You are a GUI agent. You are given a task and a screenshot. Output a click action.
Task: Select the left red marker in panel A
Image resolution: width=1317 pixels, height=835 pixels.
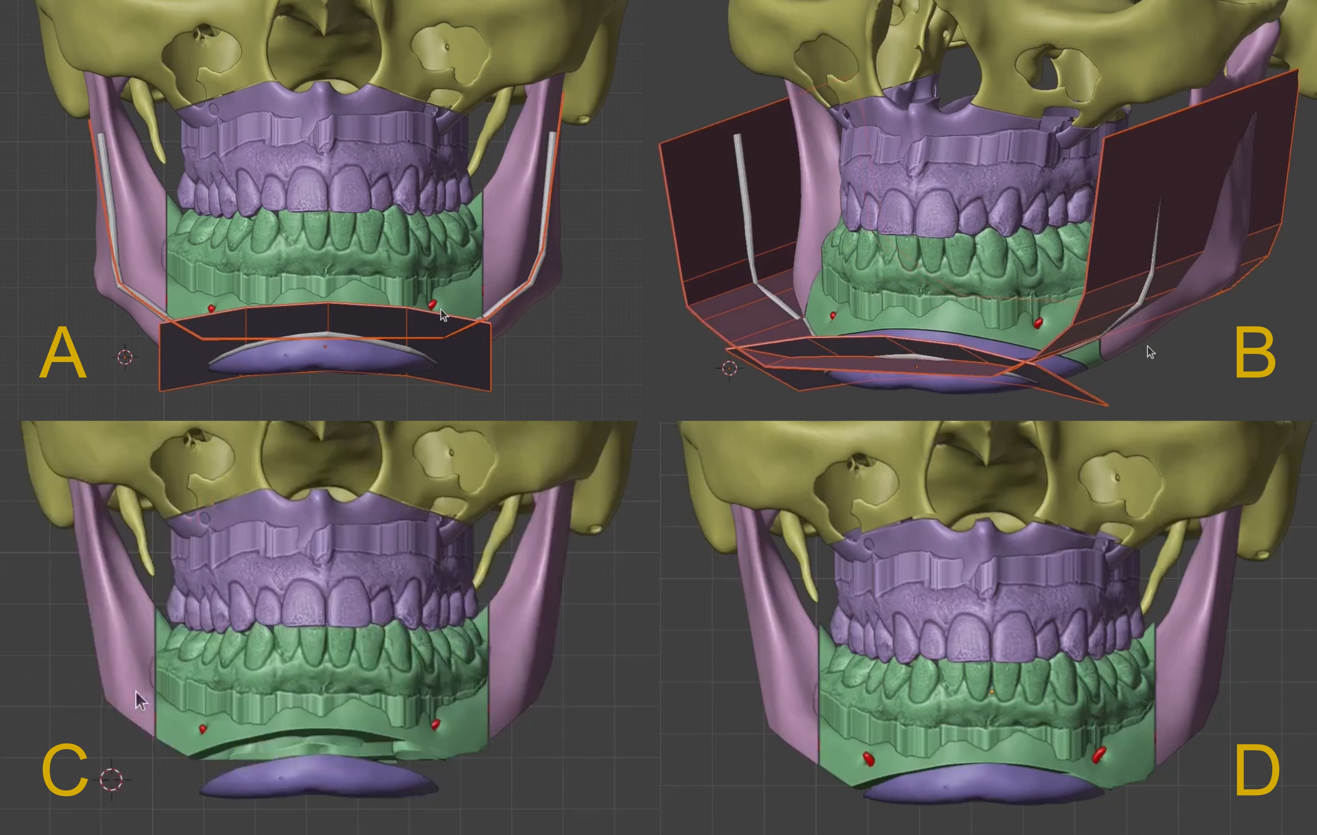click(x=212, y=309)
